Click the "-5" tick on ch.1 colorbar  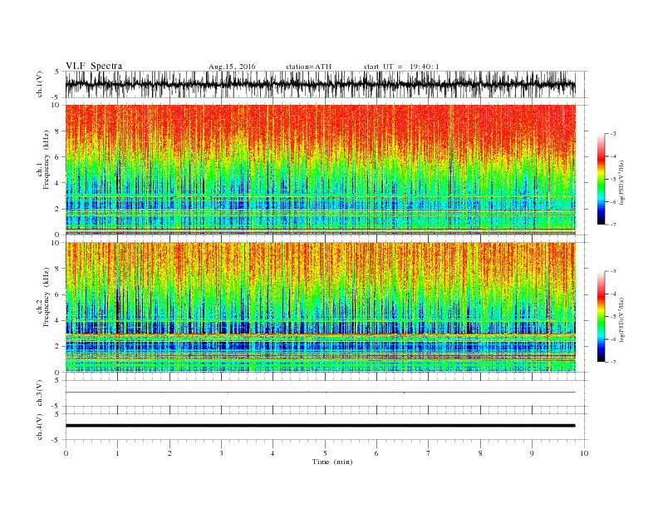pyautogui.click(x=612, y=179)
